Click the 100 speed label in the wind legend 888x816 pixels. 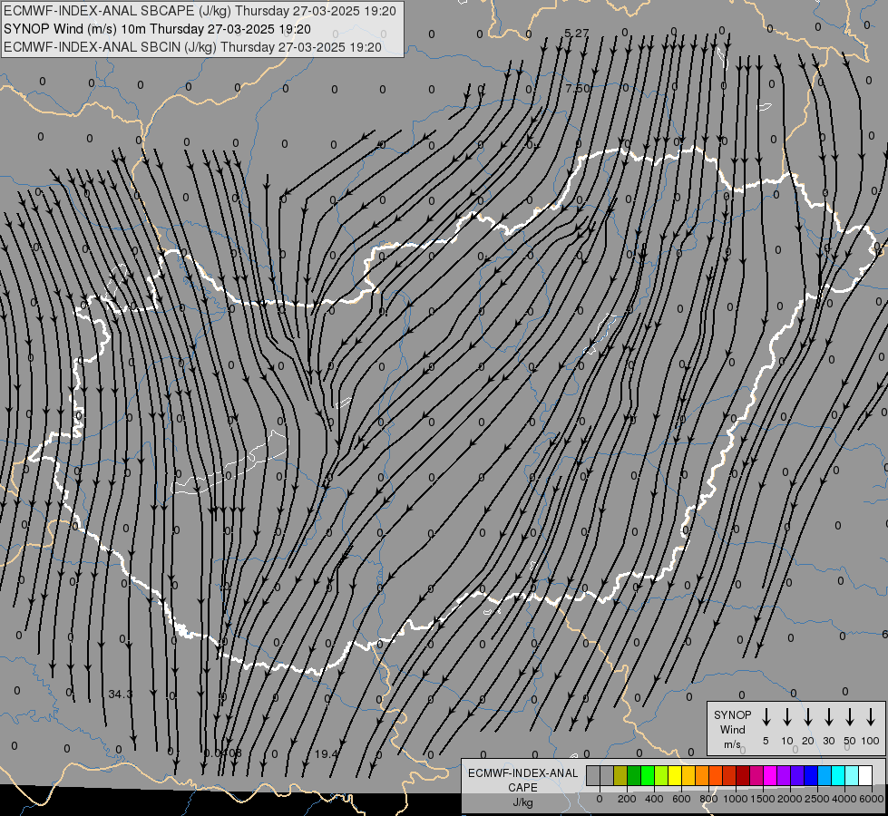pyautogui.click(x=871, y=741)
